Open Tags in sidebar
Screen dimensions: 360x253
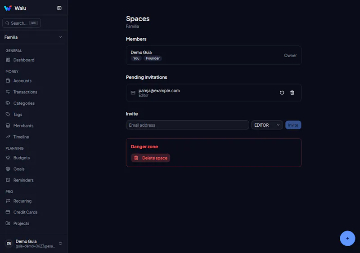(x=33, y=115)
